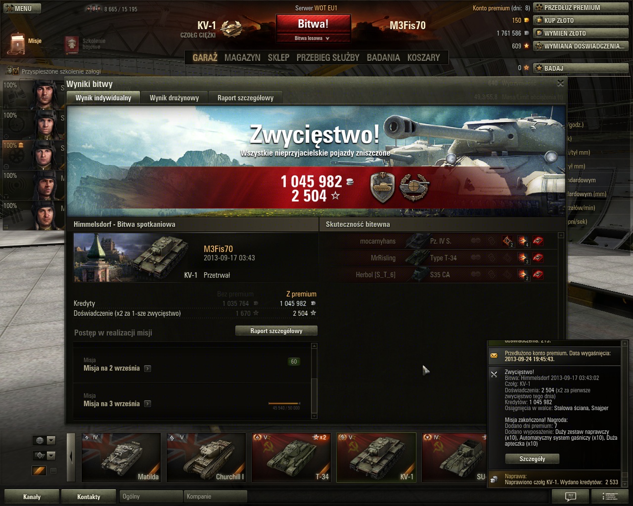Click the Stalowa ściana medal badge
The image size is (633, 506).
[x=383, y=187]
